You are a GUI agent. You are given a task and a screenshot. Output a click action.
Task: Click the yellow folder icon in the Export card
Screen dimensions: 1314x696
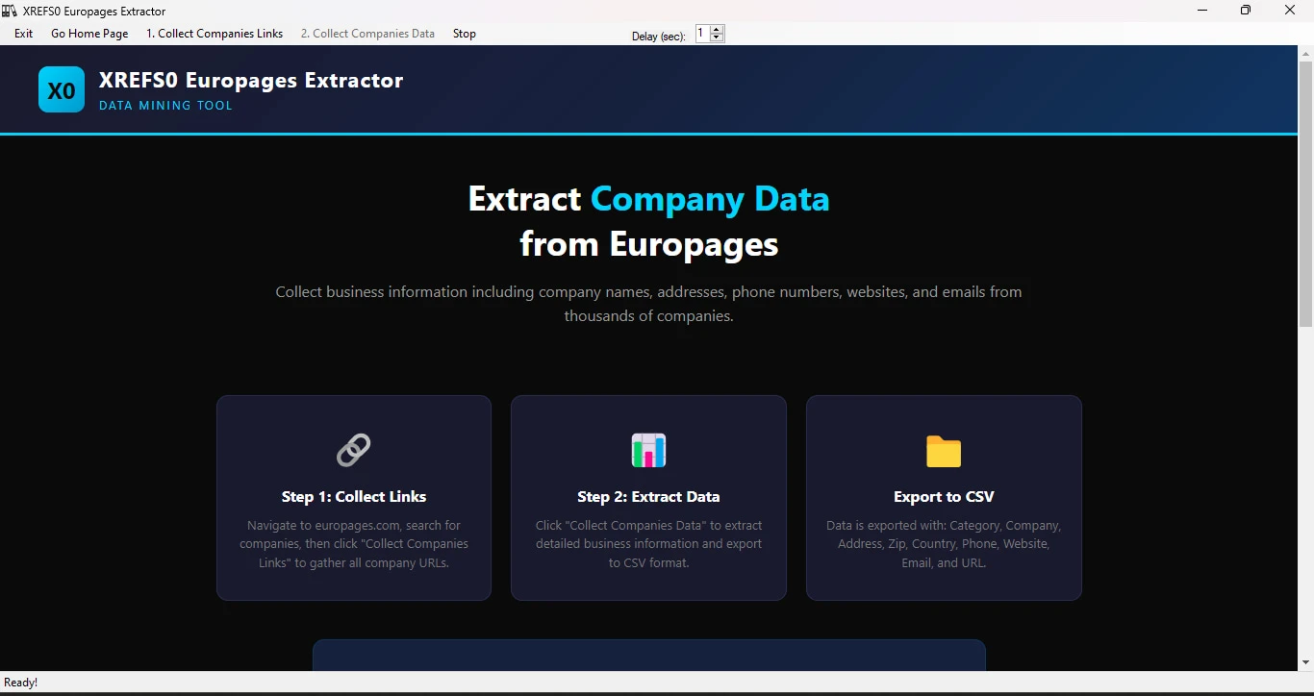coord(944,451)
